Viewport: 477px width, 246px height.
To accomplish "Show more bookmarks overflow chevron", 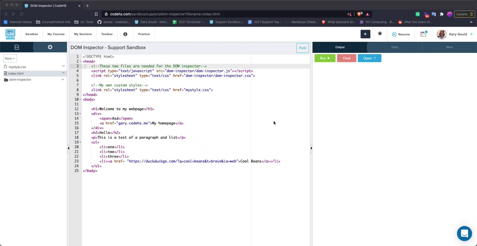I will click(471, 22).
